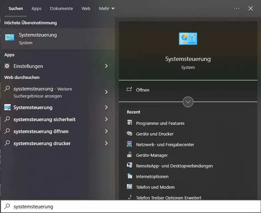Open Geräte-Manager from Recent
This screenshot has height=213, width=261.
click(x=152, y=155)
